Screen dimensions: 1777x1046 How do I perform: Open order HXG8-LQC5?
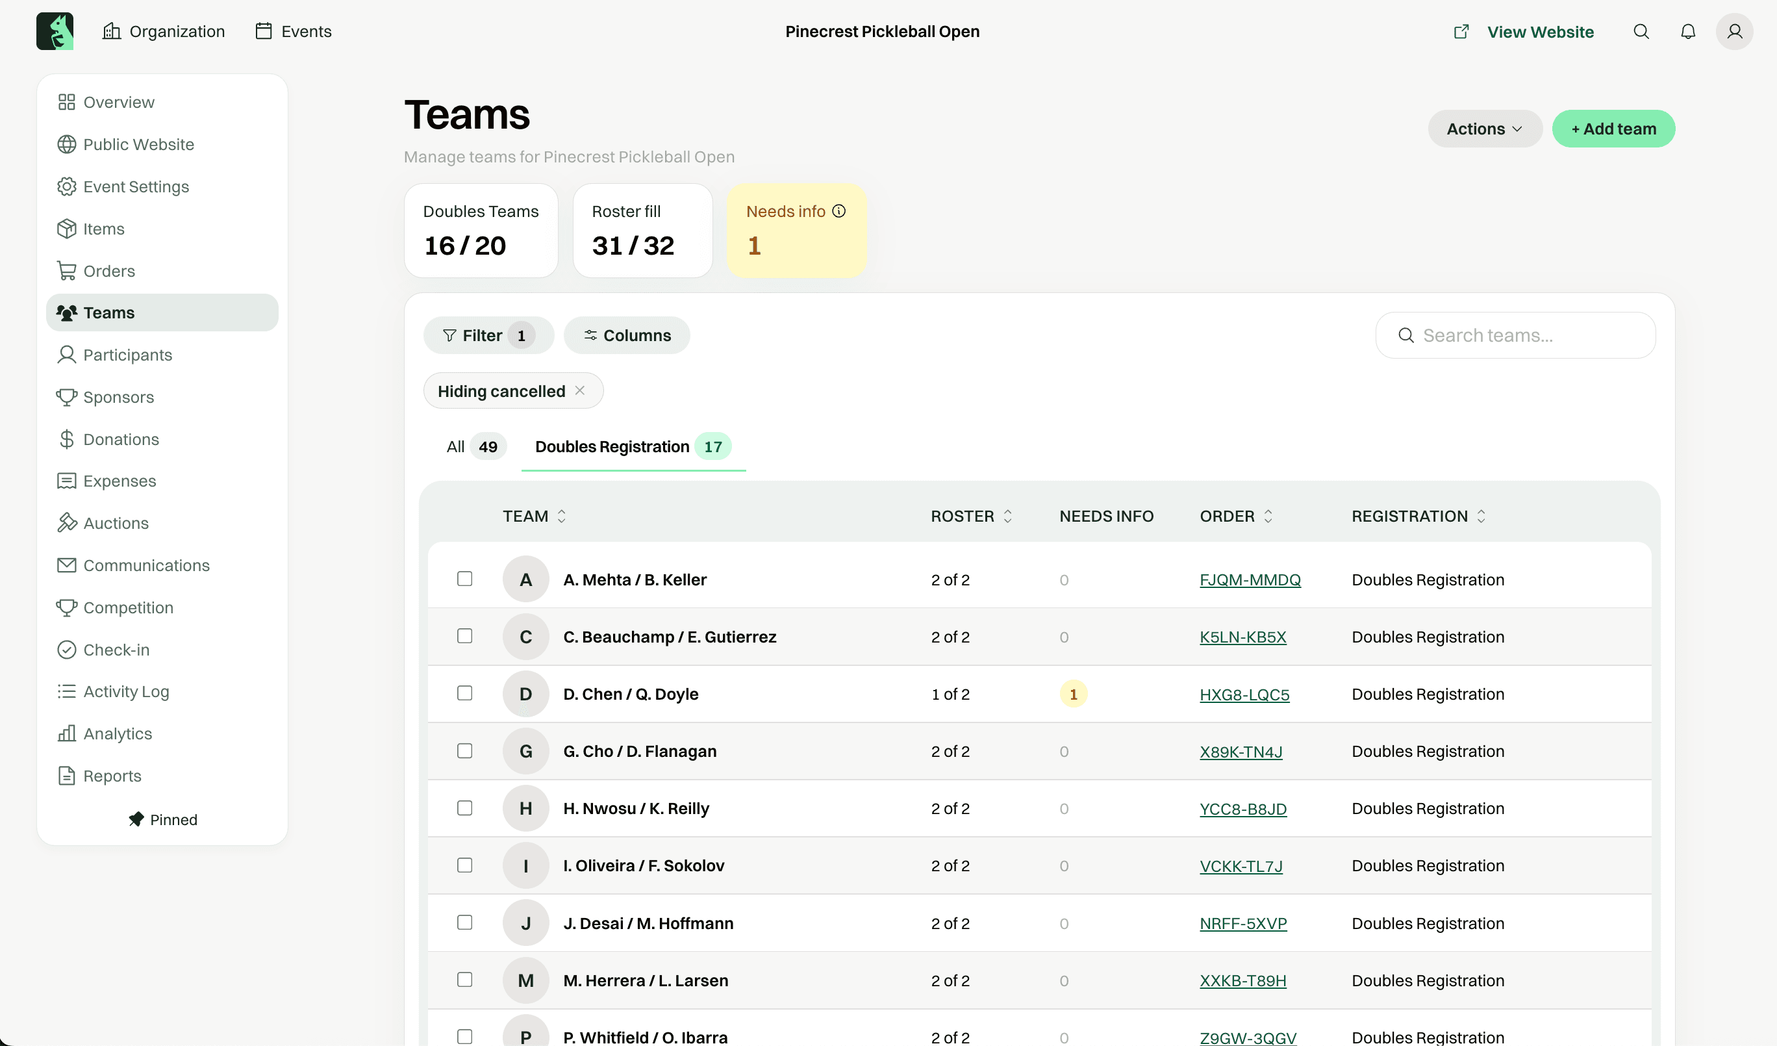1244,694
